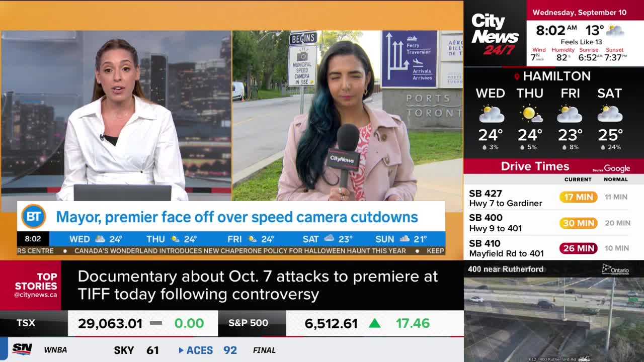Click the Feels Like 13 text
Screen dimensions: 644x362
(581, 42)
